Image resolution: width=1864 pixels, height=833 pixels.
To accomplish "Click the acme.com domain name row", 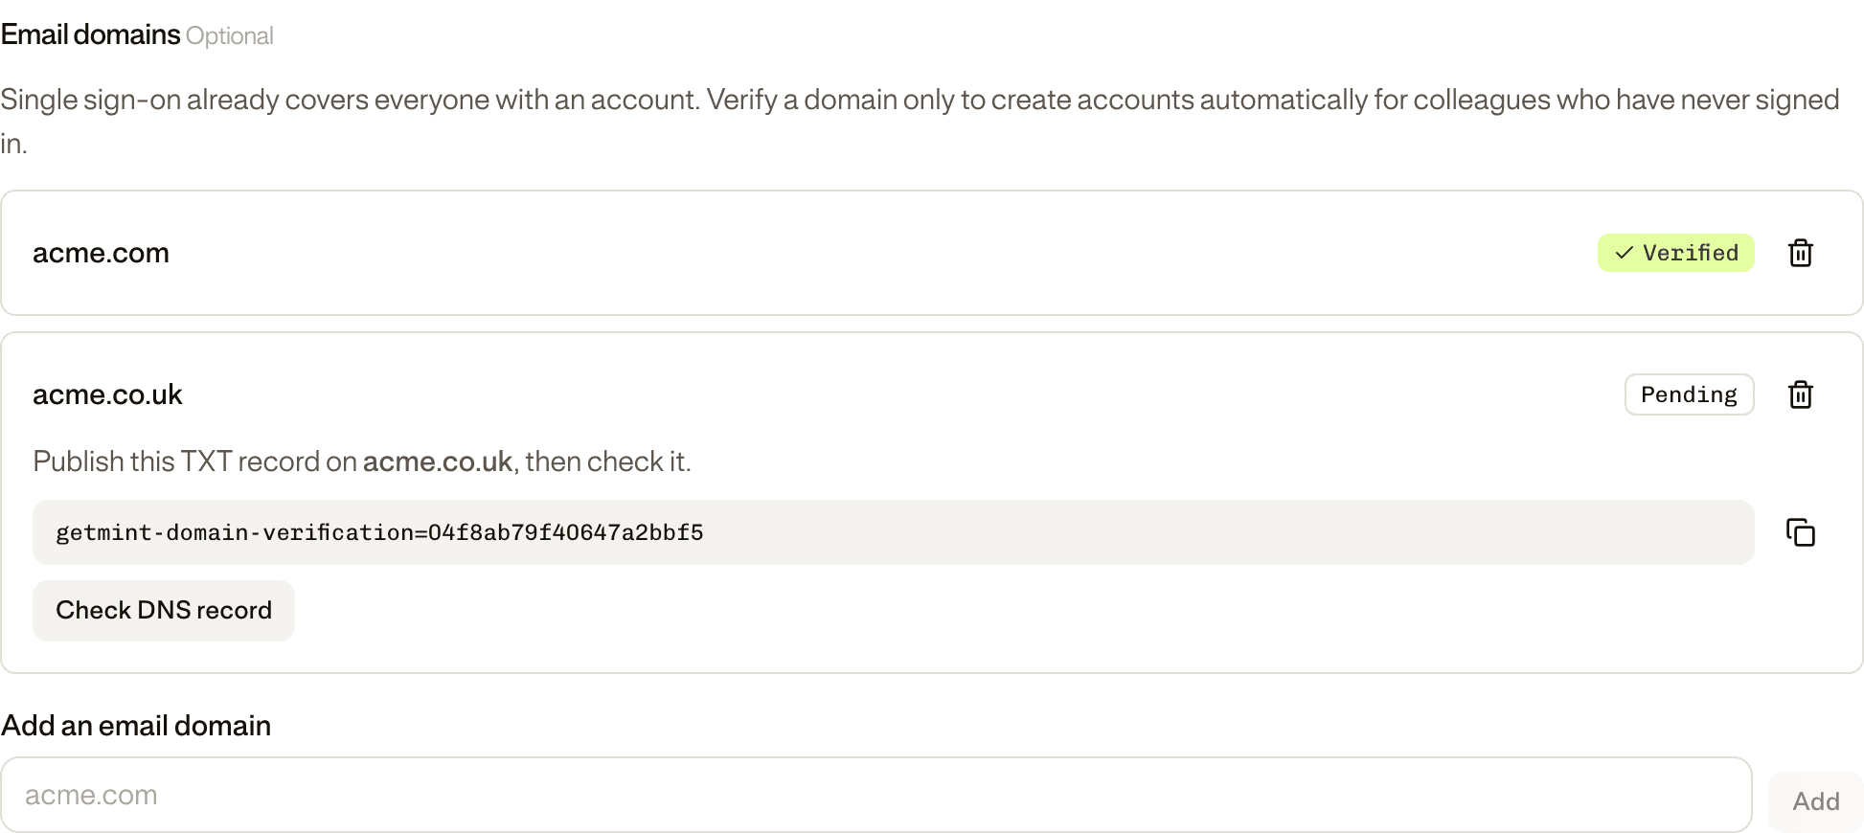I will pyautogui.click(x=932, y=253).
